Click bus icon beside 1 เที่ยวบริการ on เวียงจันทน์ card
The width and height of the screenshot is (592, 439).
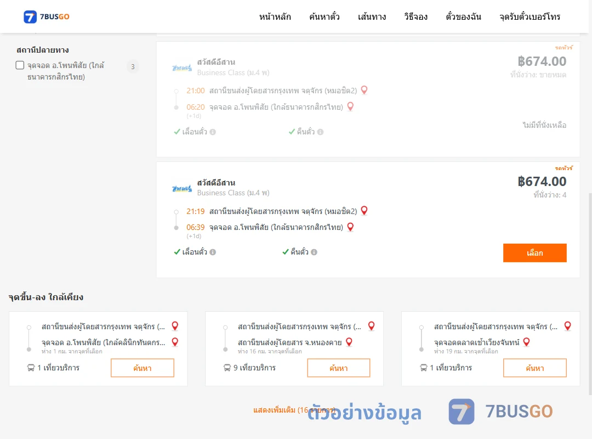423,368
